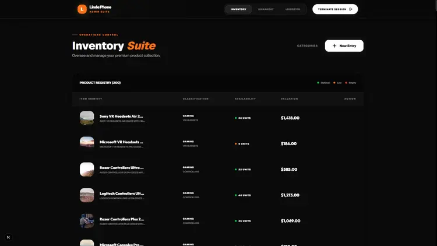Select the Razer Controllers Plus product name
The image size is (437, 246).
click(x=122, y=219)
